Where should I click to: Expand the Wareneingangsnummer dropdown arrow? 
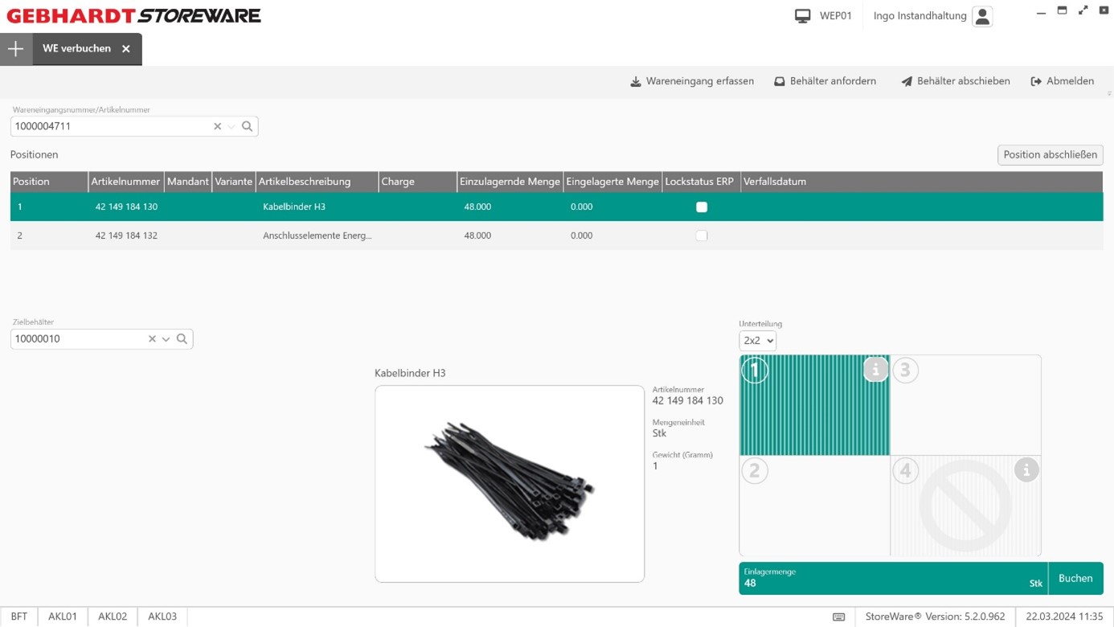tap(231, 126)
